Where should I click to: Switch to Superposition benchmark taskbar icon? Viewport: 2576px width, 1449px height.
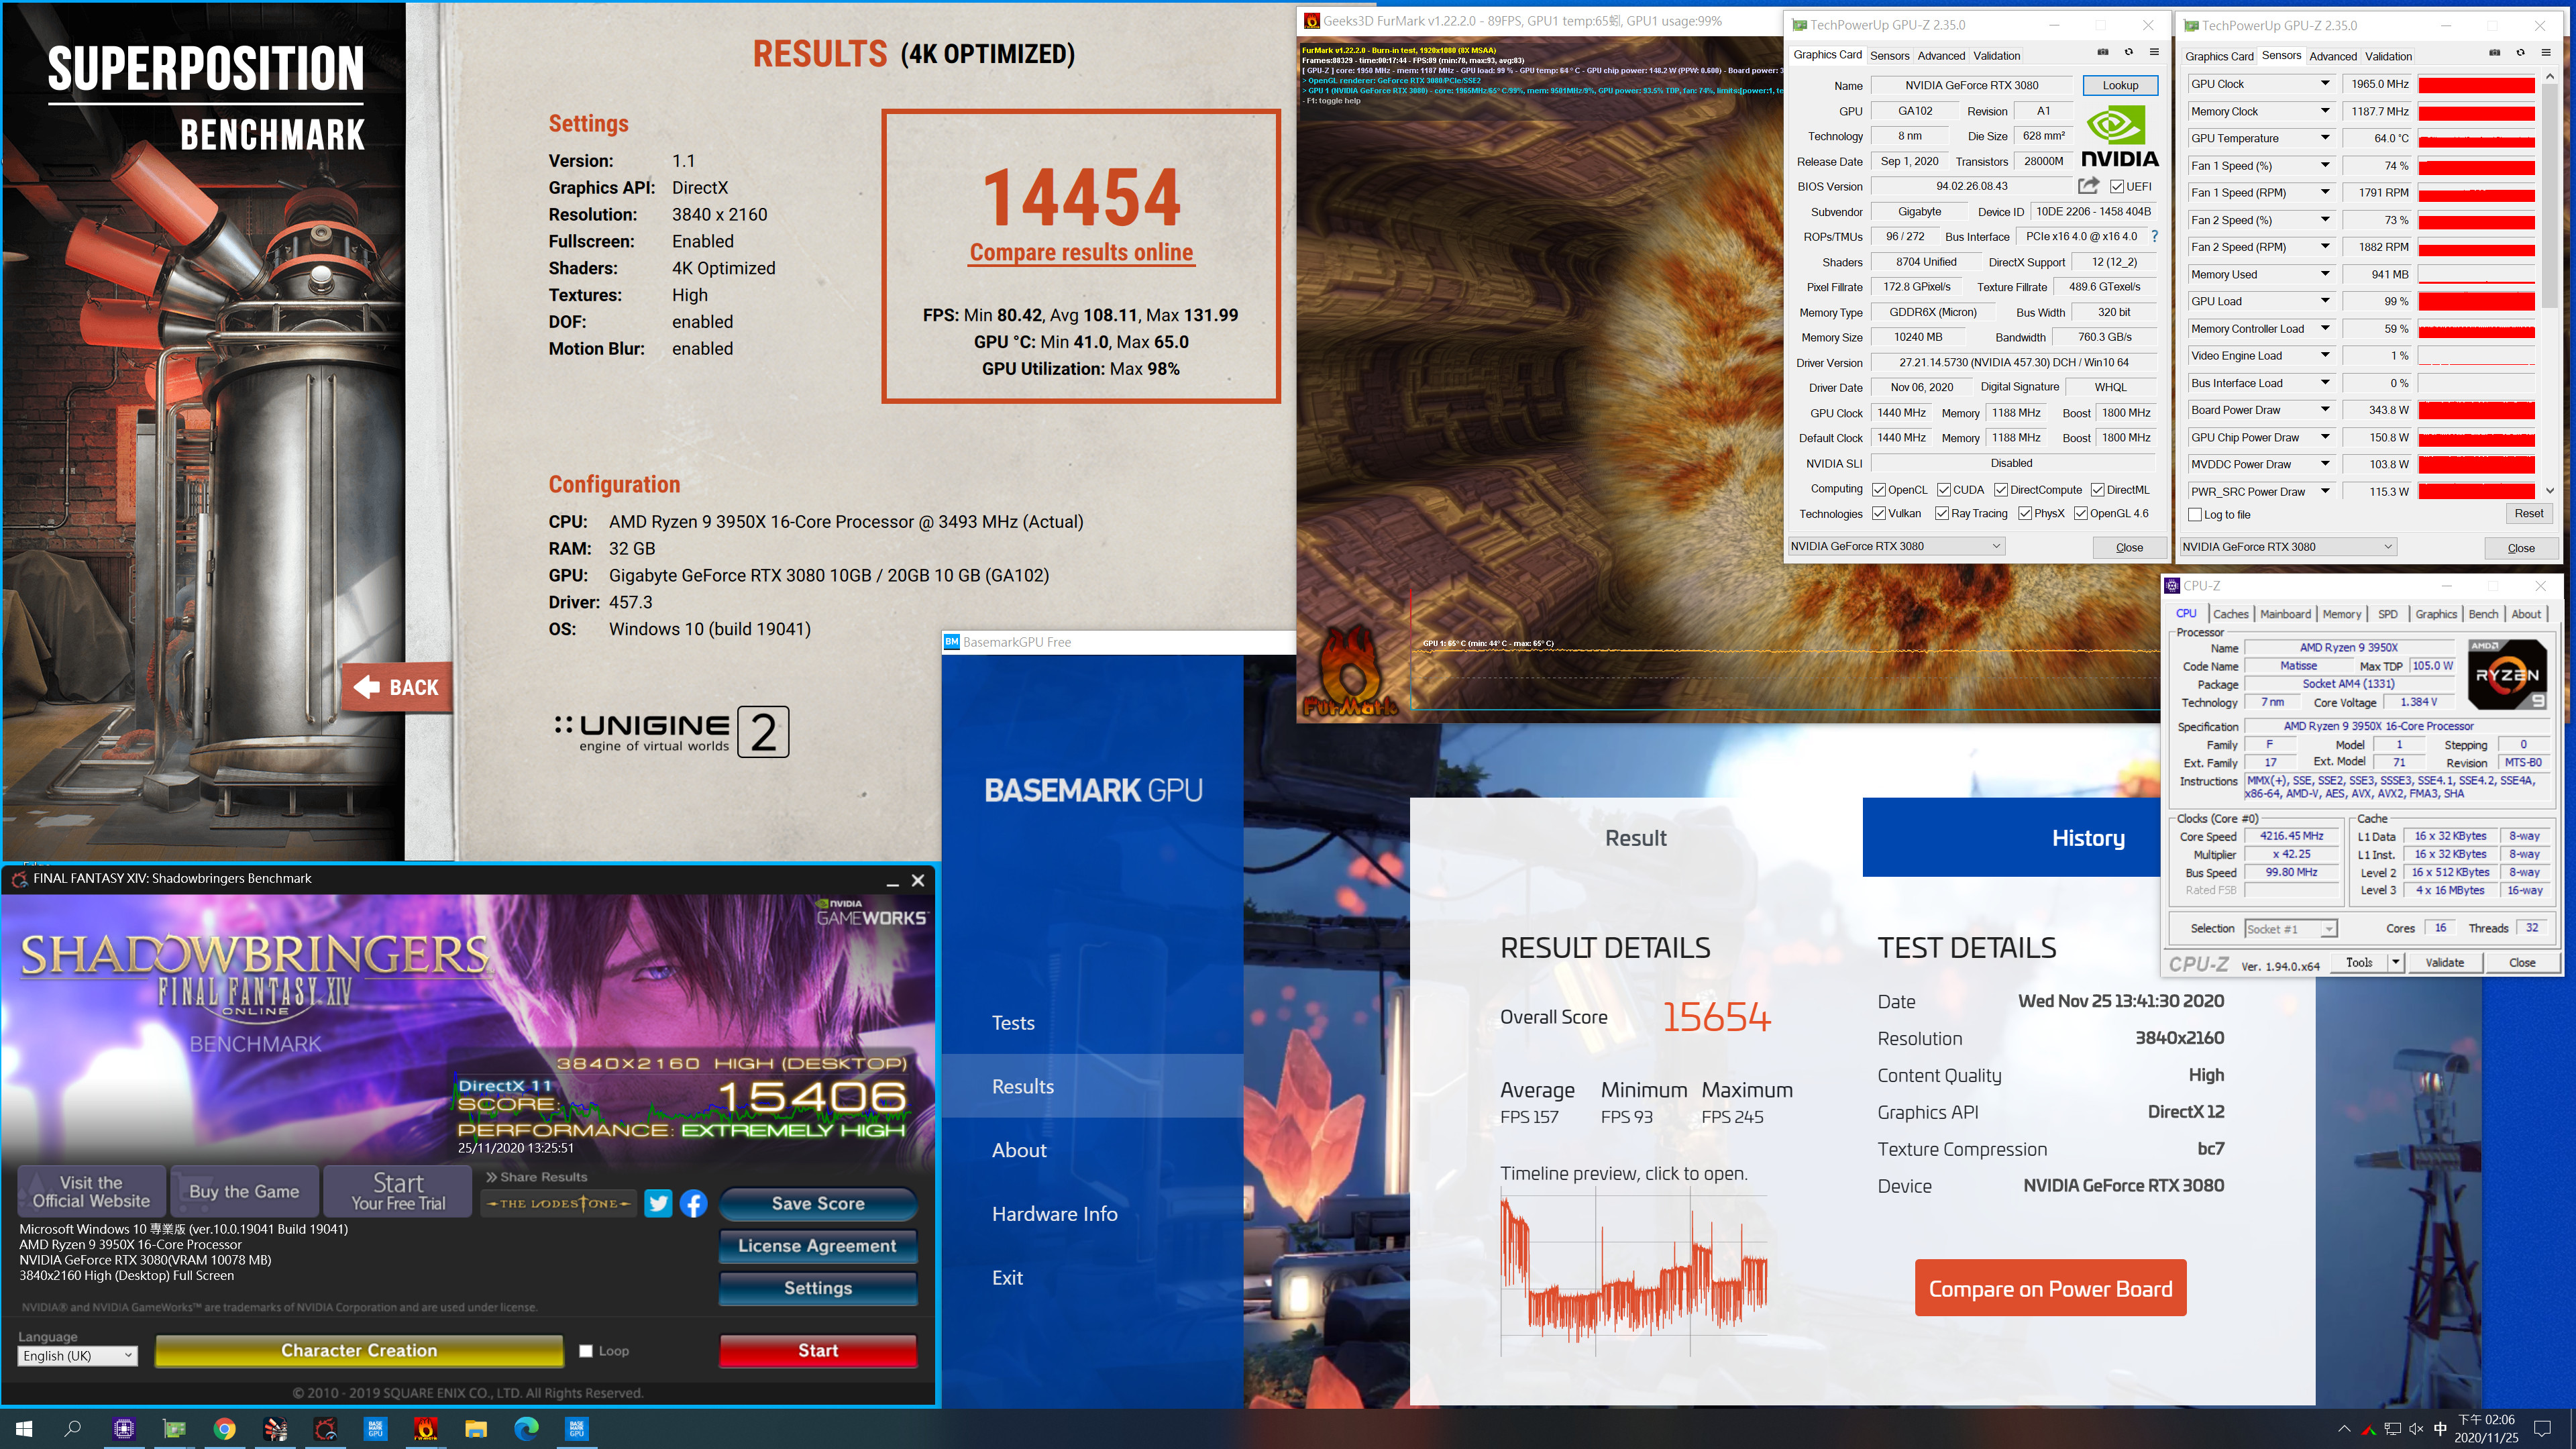pos(275,1428)
